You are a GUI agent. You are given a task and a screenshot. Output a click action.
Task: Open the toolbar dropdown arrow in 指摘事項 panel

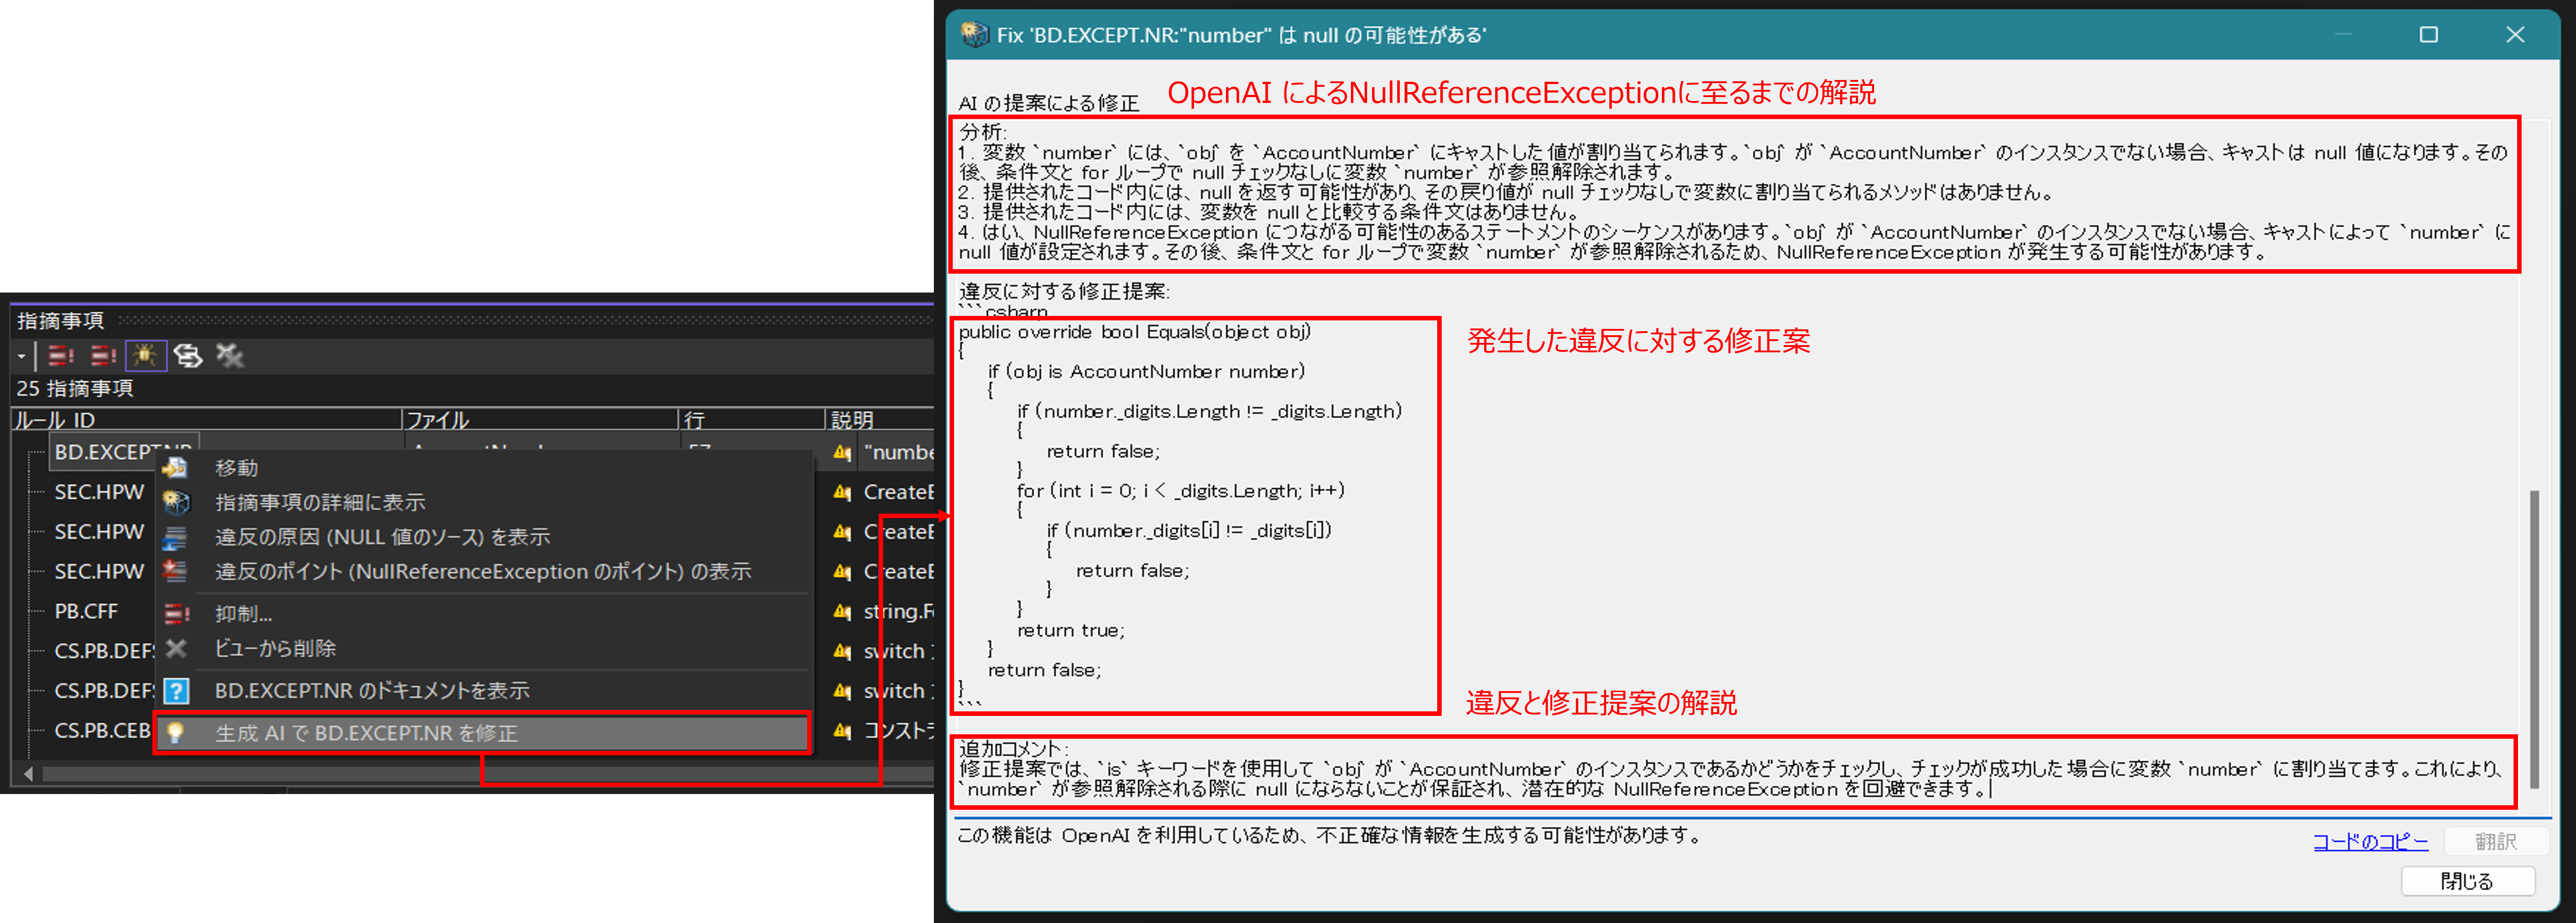point(21,356)
